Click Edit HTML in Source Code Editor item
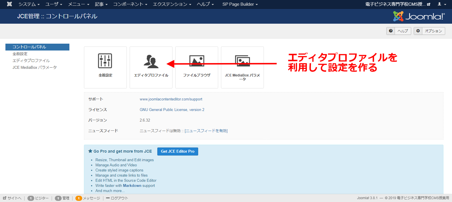Image resolution: width=452 pixels, height=202 pixels. pos(126,181)
